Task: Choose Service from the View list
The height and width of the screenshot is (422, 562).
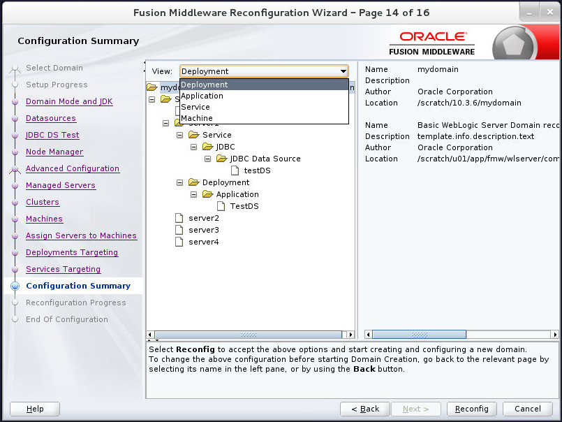Action: [x=264, y=107]
